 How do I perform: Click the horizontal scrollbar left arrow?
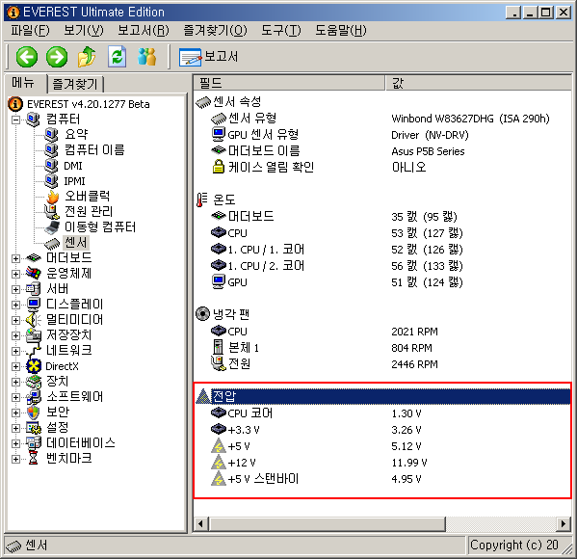(201, 523)
